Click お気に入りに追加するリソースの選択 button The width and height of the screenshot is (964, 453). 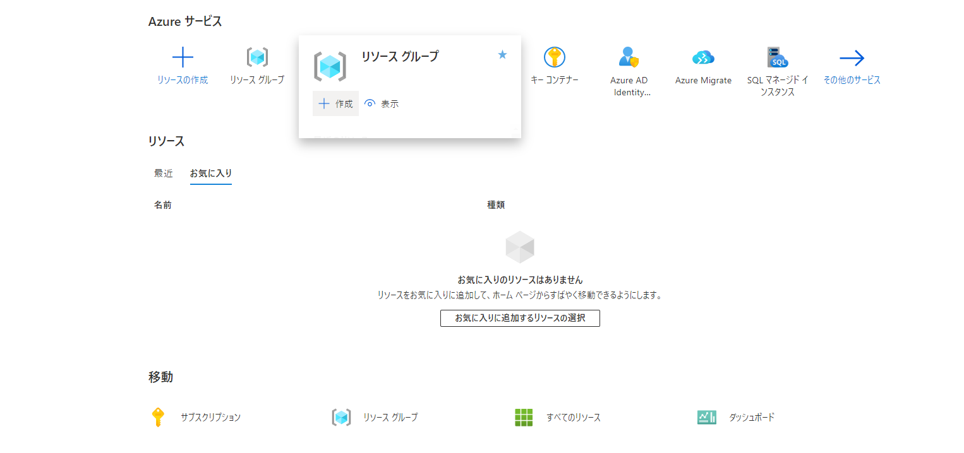[x=520, y=318]
